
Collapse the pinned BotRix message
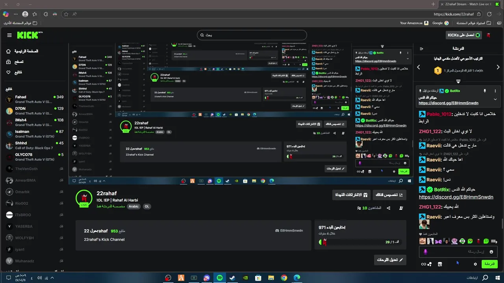tap(495, 99)
